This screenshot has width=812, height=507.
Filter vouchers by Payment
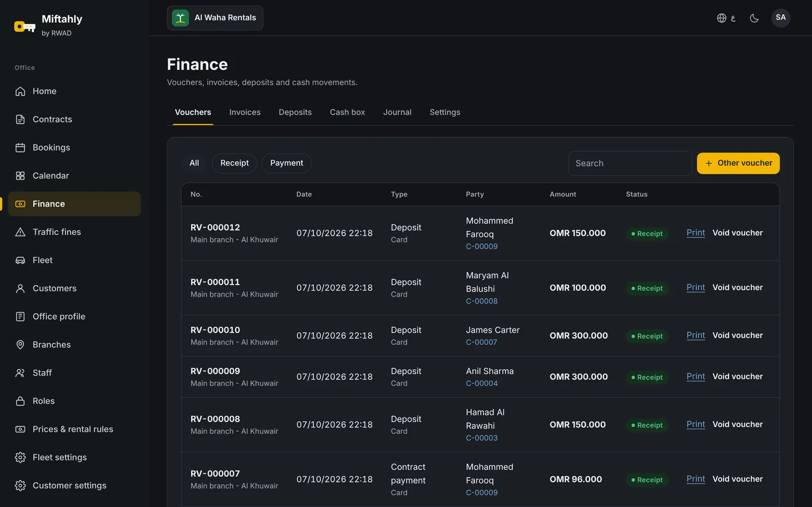286,163
